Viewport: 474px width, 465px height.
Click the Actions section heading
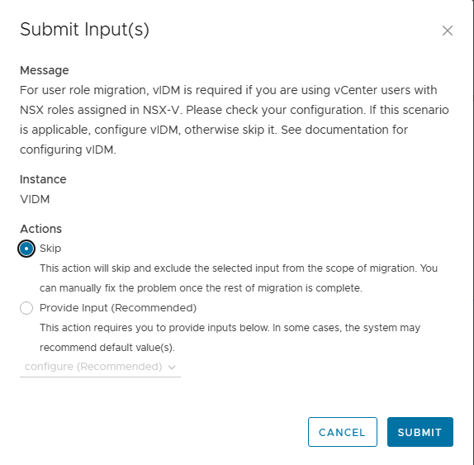click(x=40, y=229)
